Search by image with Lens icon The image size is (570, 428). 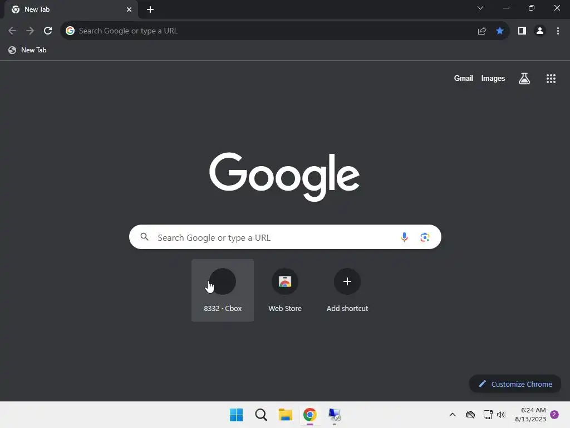click(x=425, y=237)
